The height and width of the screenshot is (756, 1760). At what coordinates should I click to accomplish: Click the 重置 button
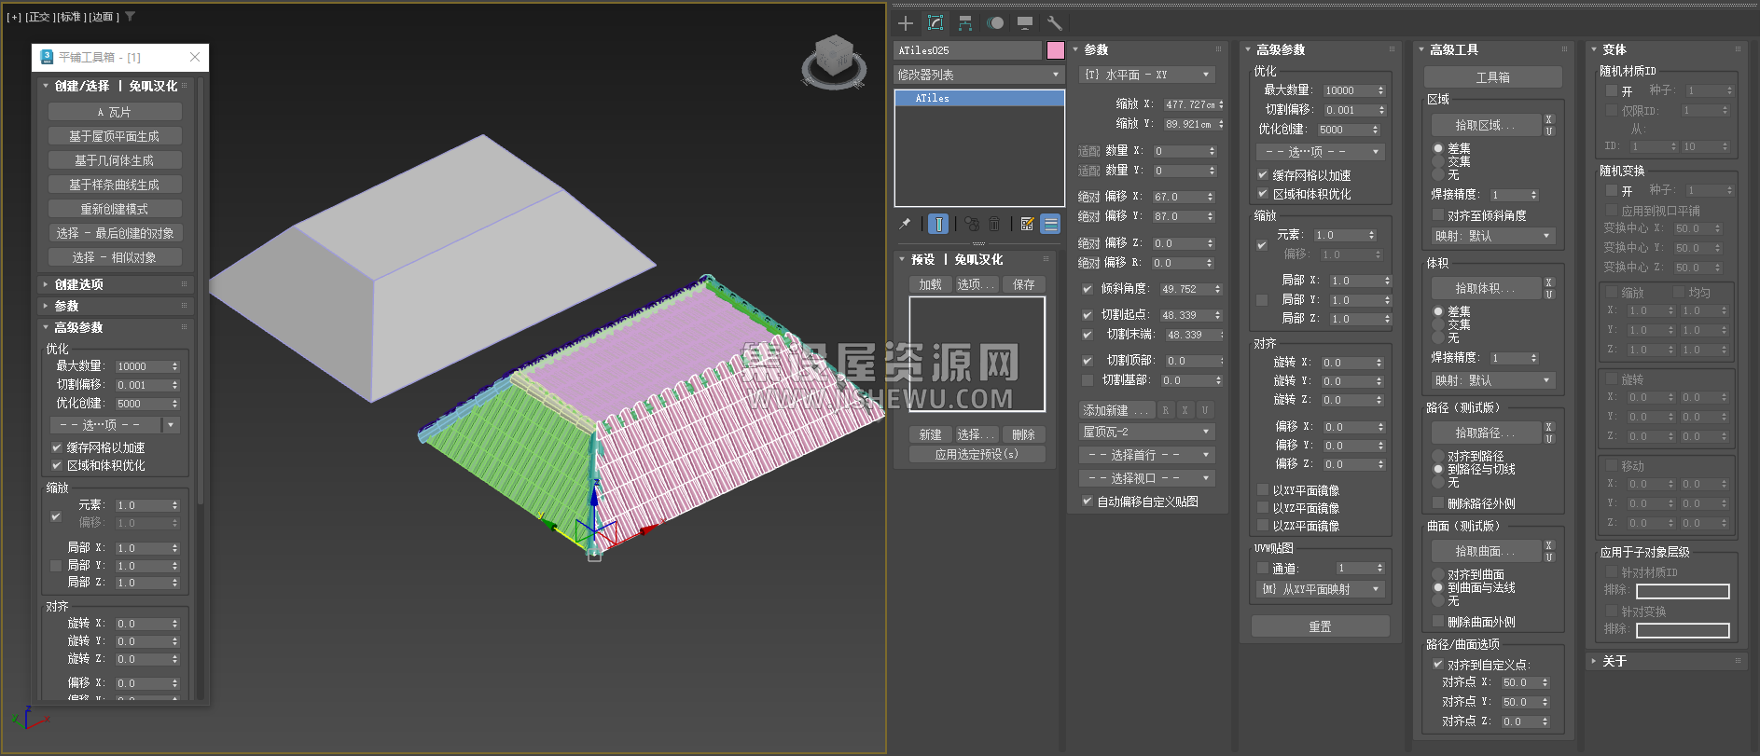pos(1321,626)
